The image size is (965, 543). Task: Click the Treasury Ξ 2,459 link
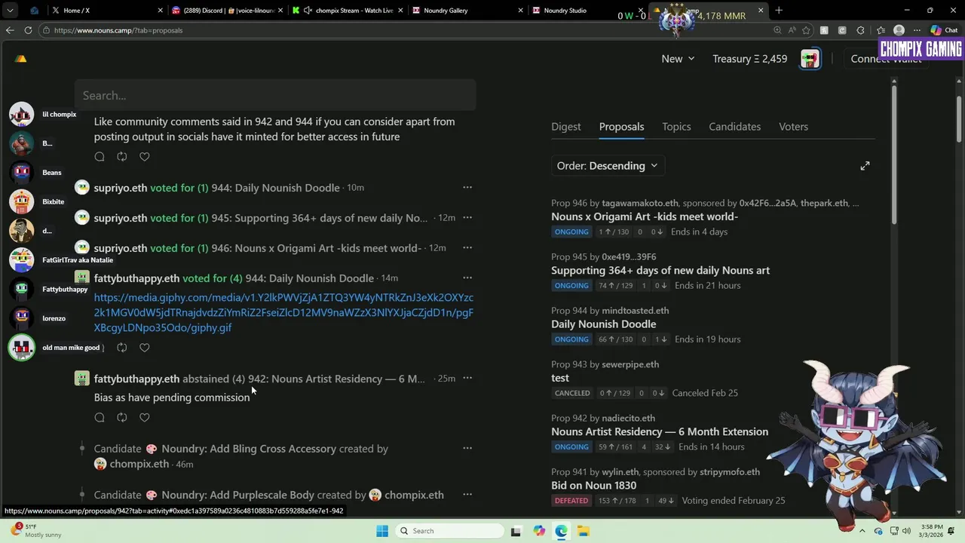[x=750, y=59]
